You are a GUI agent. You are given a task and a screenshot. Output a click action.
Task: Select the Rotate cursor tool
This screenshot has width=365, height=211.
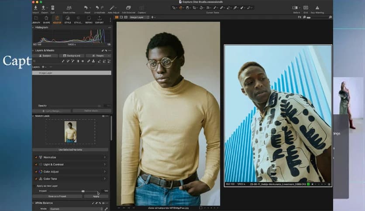(x=201, y=8)
